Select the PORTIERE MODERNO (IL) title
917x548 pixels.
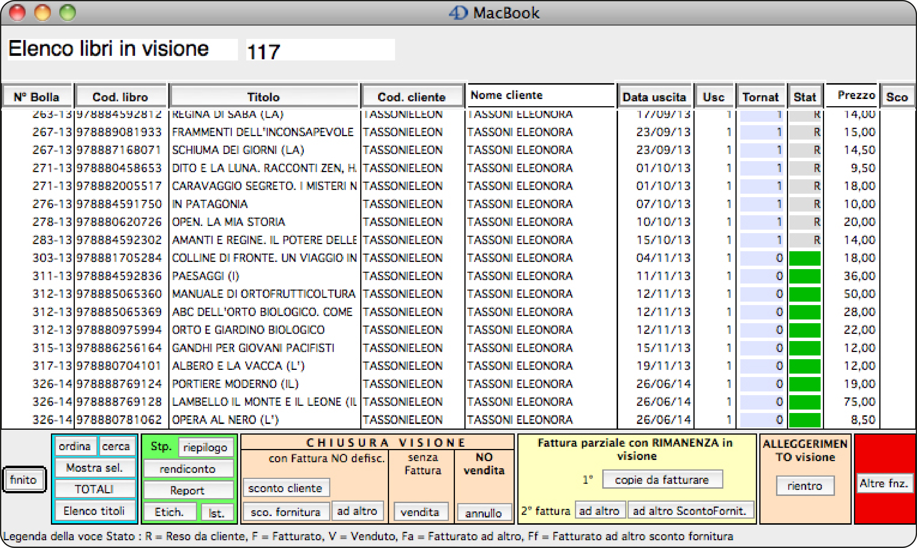[236, 384]
